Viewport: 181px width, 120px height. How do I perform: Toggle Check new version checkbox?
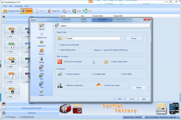[105, 85]
